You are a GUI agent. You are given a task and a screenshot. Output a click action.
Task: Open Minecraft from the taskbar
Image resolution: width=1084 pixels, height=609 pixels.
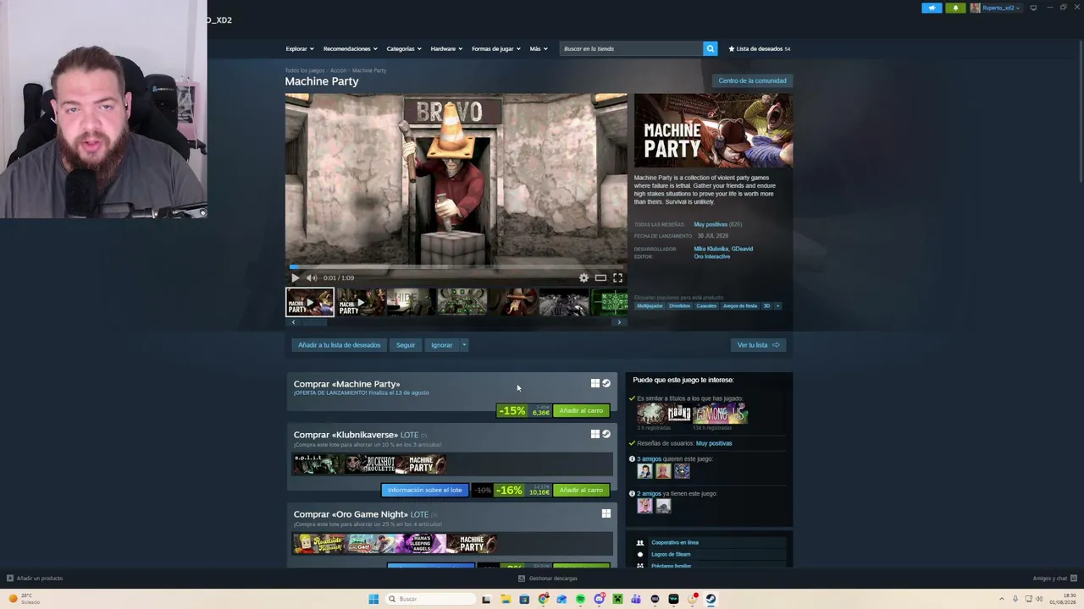pyautogui.click(x=617, y=599)
